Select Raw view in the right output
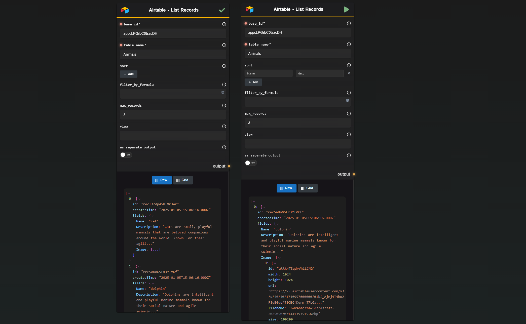This screenshot has height=324, width=526. tap(286, 188)
